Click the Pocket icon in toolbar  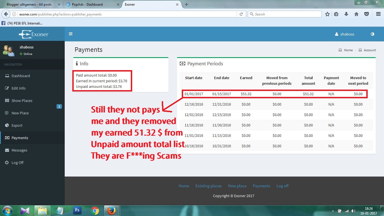point(366,14)
